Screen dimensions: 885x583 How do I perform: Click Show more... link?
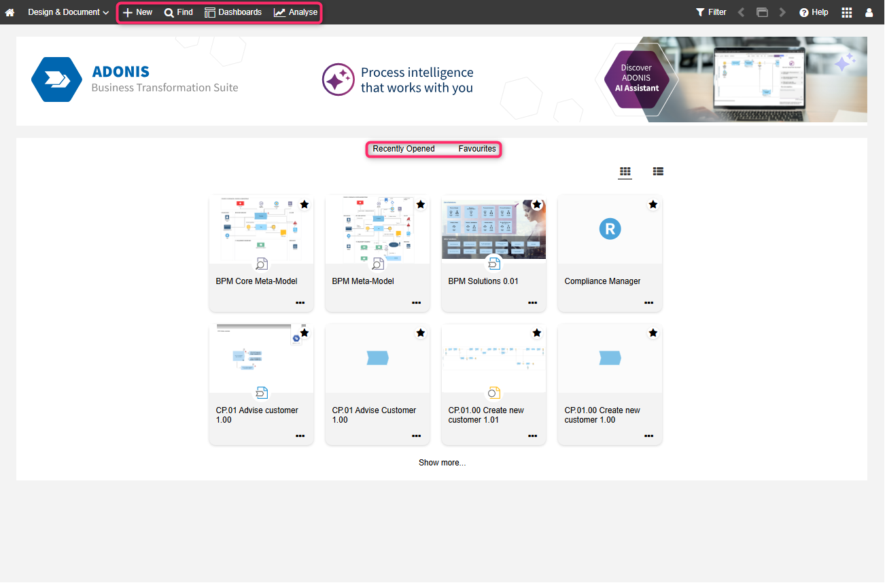pos(442,463)
